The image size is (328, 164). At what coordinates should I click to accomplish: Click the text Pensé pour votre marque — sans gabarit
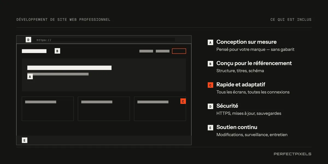coord(255,49)
